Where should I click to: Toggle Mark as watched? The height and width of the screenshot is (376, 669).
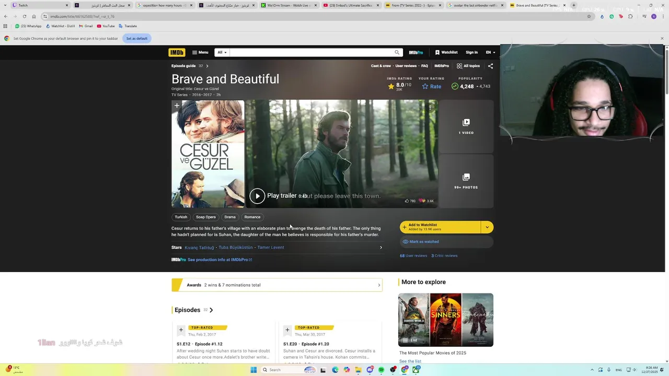pos(446,242)
